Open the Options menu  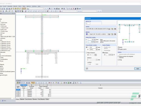click(x=29, y=6)
